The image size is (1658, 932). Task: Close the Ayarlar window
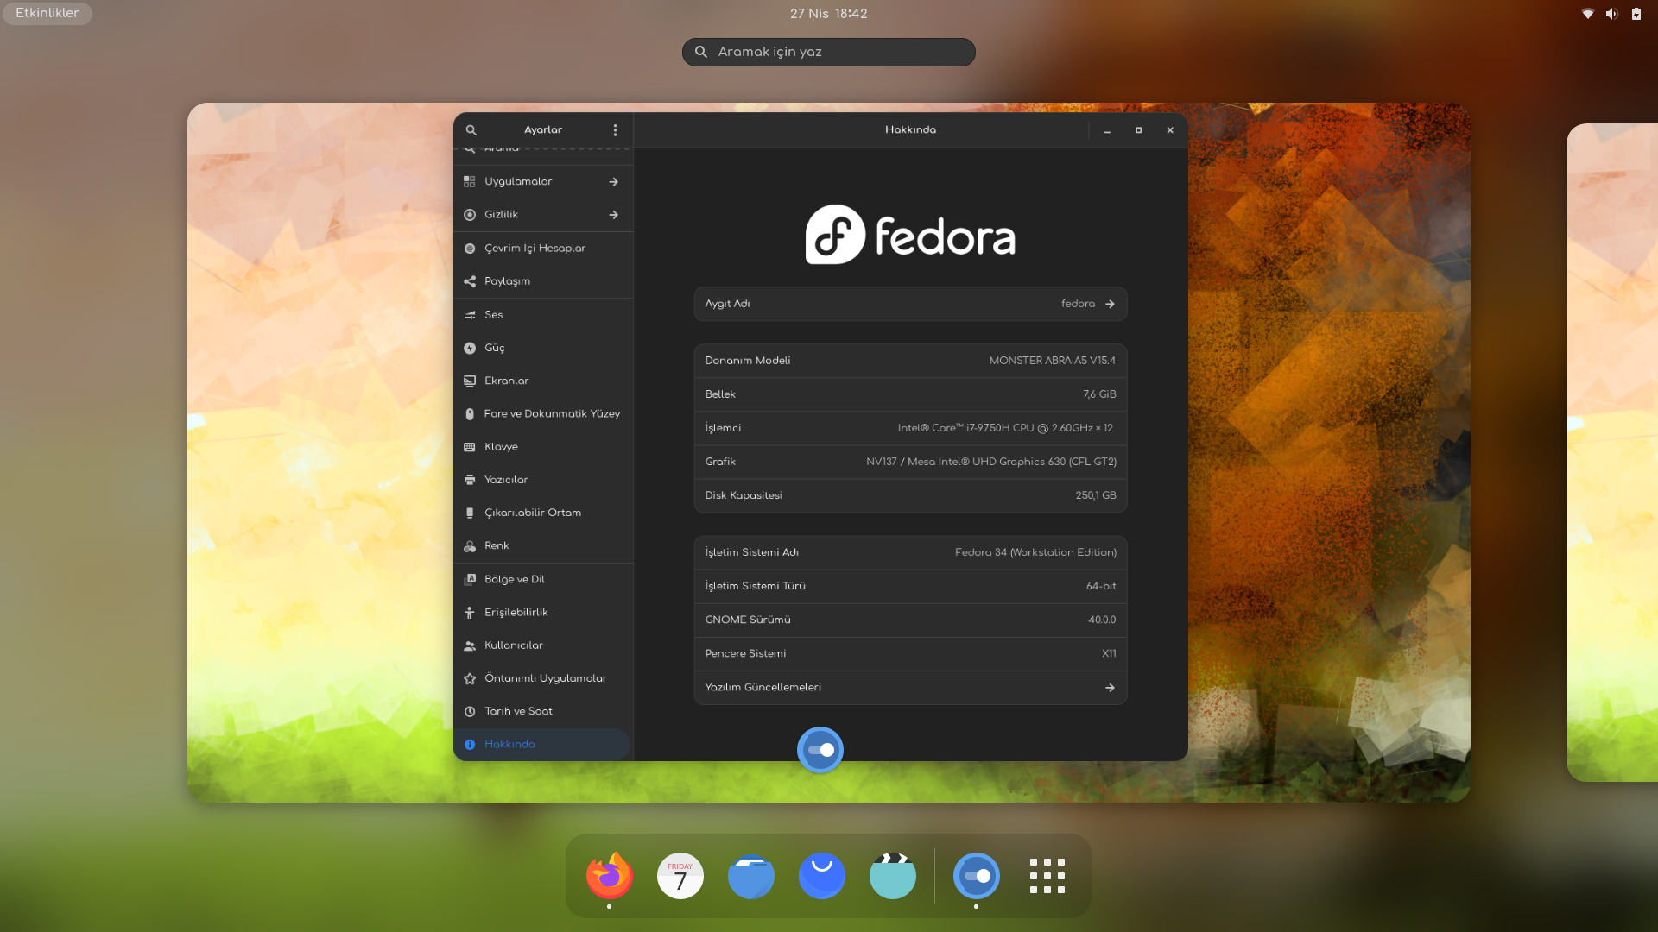click(1170, 130)
